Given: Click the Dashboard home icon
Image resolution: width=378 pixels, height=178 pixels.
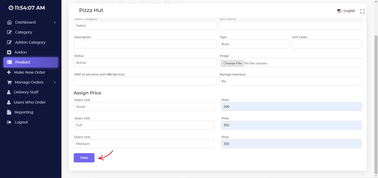Looking at the screenshot, I should click(9, 22).
